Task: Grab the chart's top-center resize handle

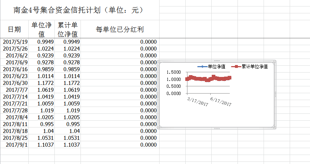Action: pyautogui.click(x=217, y=60)
